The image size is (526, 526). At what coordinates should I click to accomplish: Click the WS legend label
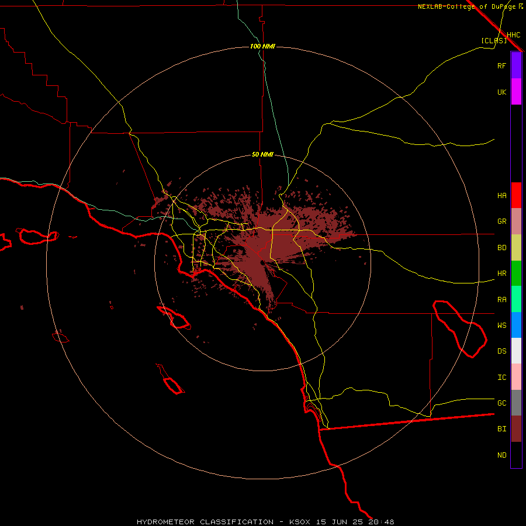point(501,326)
